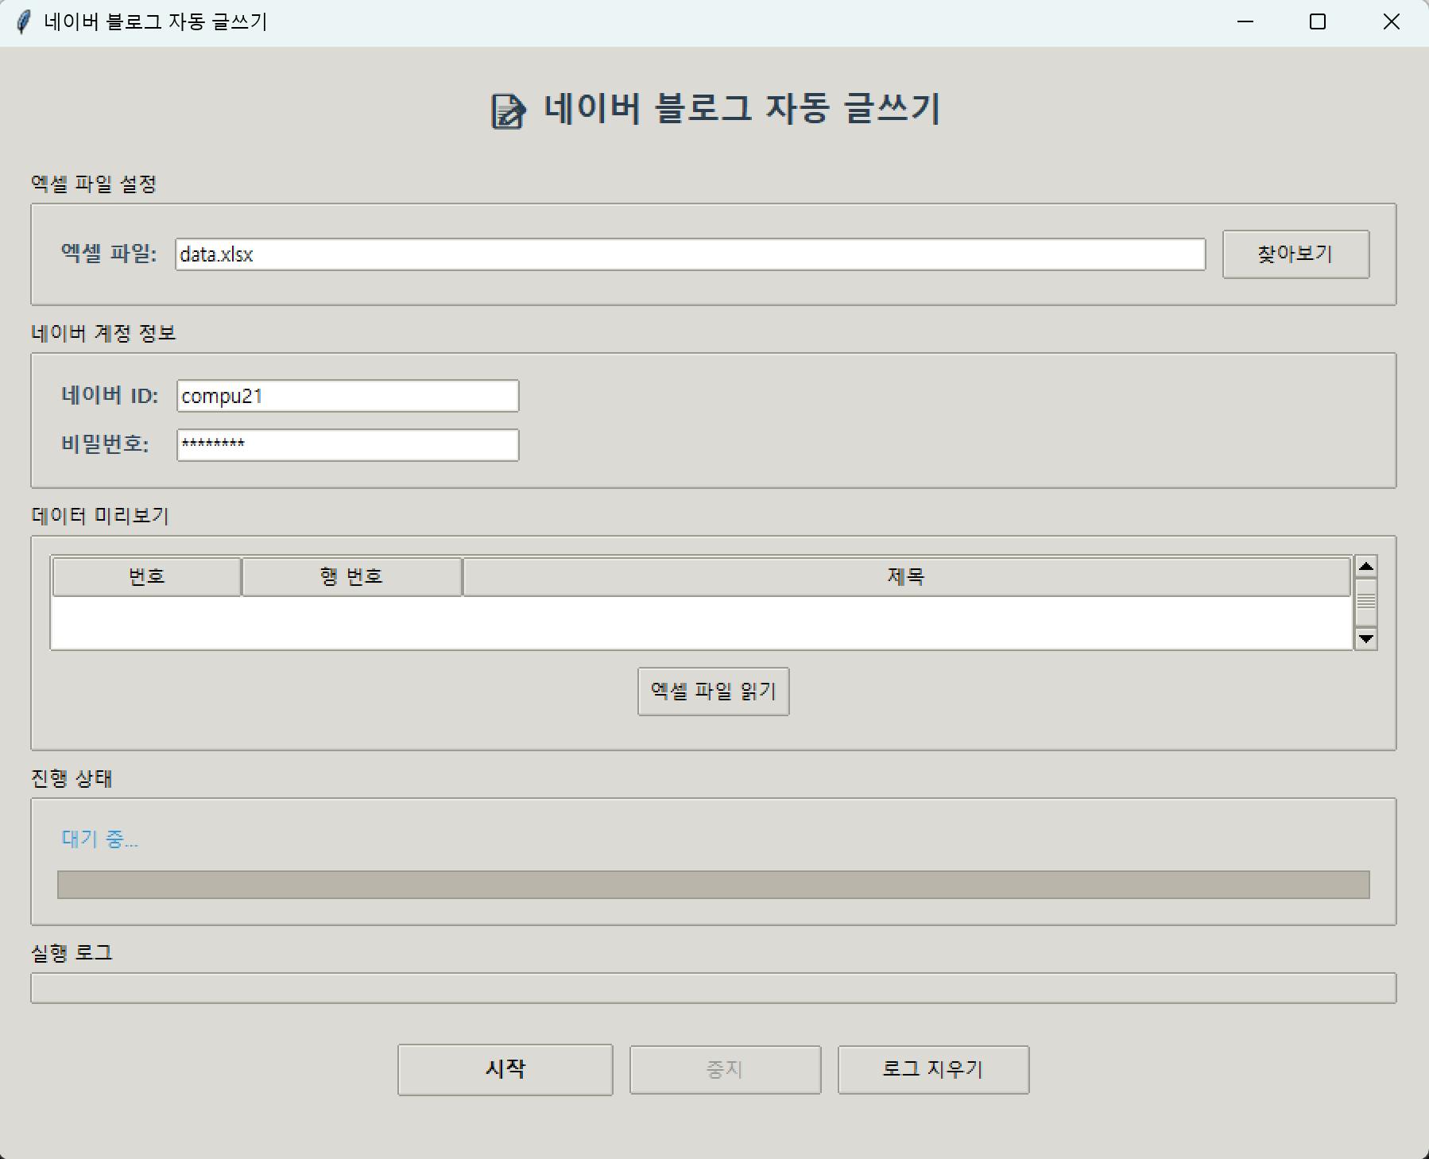1429x1159 pixels.
Task: Click the pencil document icon beside the title
Action: [x=508, y=110]
